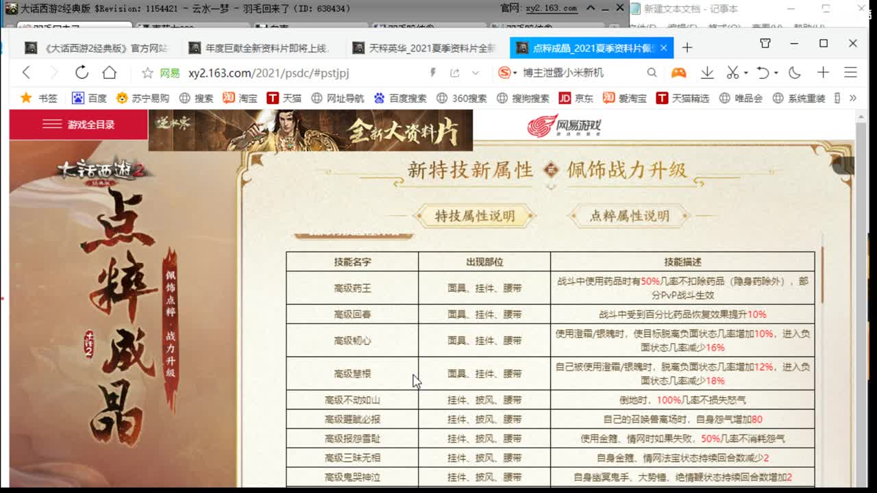Open the browser home page
The image size is (877, 493).
pos(110,73)
